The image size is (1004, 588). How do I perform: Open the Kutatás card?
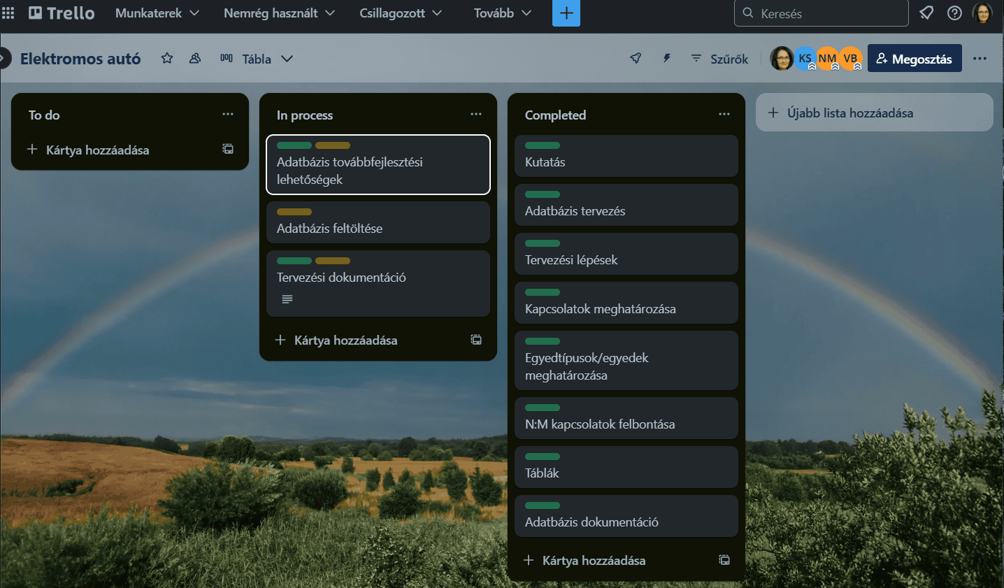[626, 156]
